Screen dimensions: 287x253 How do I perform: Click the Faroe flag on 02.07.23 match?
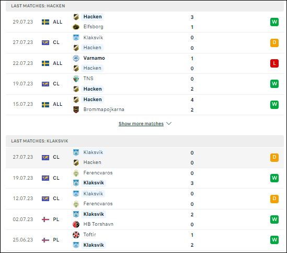click(x=45, y=219)
